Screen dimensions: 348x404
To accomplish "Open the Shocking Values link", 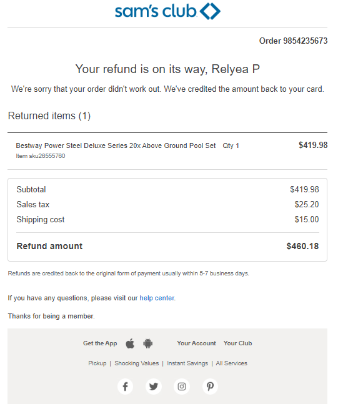I will pos(137,363).
